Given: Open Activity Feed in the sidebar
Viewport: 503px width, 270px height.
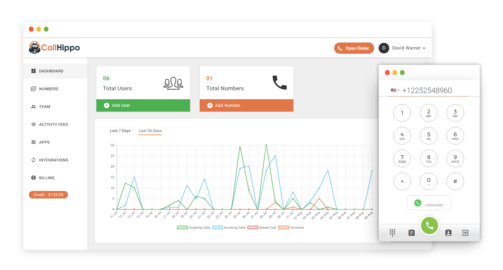Looking at the screenshot, I should pyautogui.click(x=53, y=124).
